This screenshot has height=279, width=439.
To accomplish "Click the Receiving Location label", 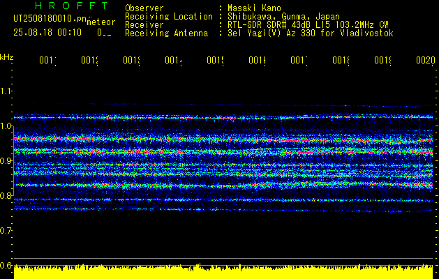I will pos(169,17).
